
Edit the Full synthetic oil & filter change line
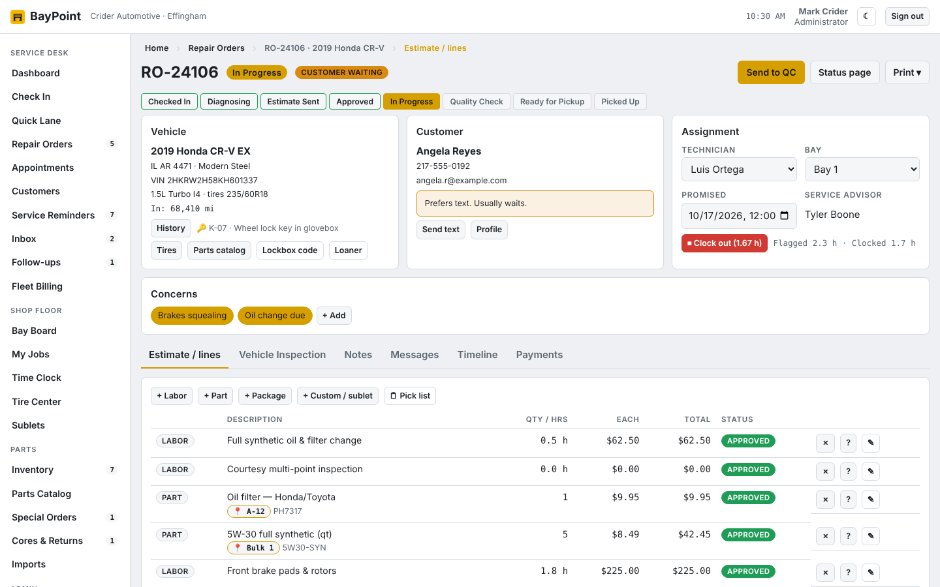pos(871,443)
